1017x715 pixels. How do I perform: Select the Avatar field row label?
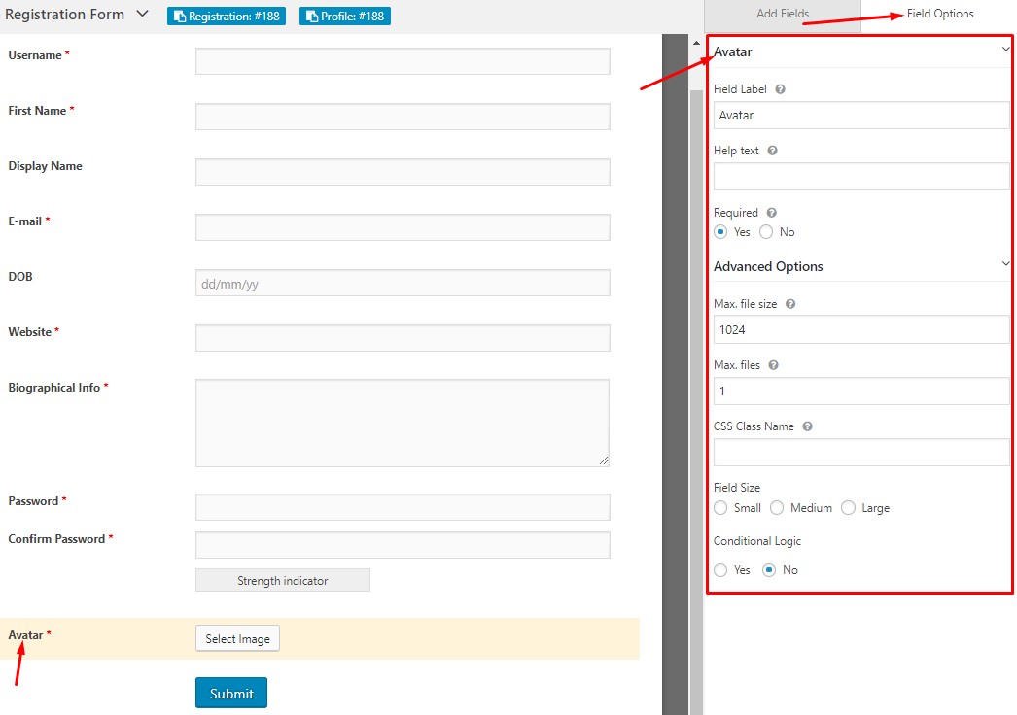click(x=26, y=635)
